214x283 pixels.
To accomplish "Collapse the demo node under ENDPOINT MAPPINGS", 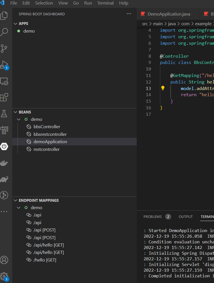I will 19,207.
